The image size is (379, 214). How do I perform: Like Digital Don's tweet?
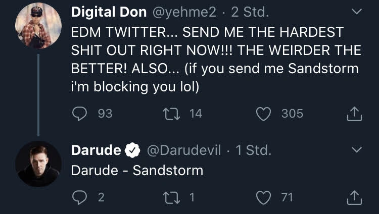coord(263,114)
